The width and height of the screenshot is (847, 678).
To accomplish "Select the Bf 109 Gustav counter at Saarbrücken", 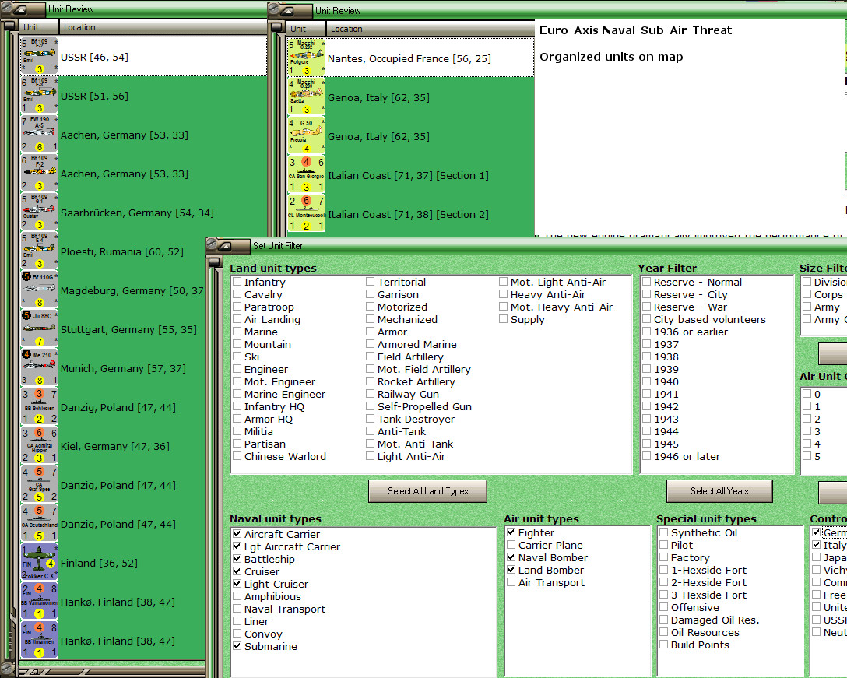I will 39,213.
